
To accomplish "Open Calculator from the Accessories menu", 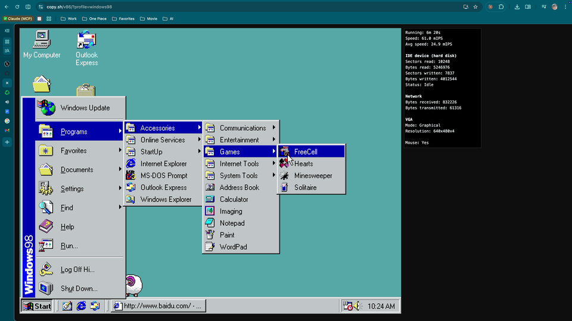I will click(x=234, y=199).
